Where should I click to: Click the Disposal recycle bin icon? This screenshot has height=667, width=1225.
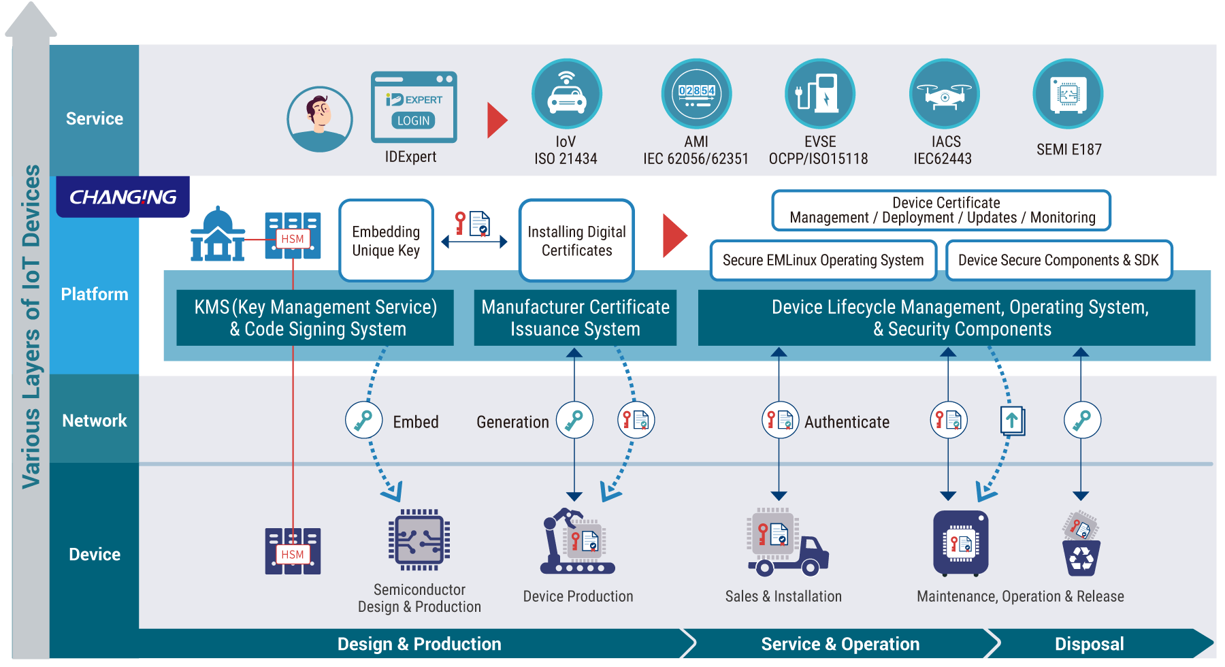[1081, 544]
